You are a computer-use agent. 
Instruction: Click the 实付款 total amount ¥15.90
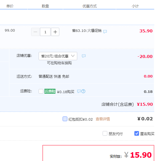[x=141, y=155]
